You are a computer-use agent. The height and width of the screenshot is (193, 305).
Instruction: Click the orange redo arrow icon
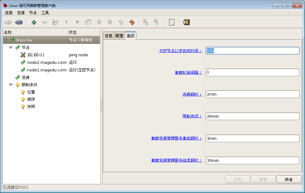tap(132, 22)
